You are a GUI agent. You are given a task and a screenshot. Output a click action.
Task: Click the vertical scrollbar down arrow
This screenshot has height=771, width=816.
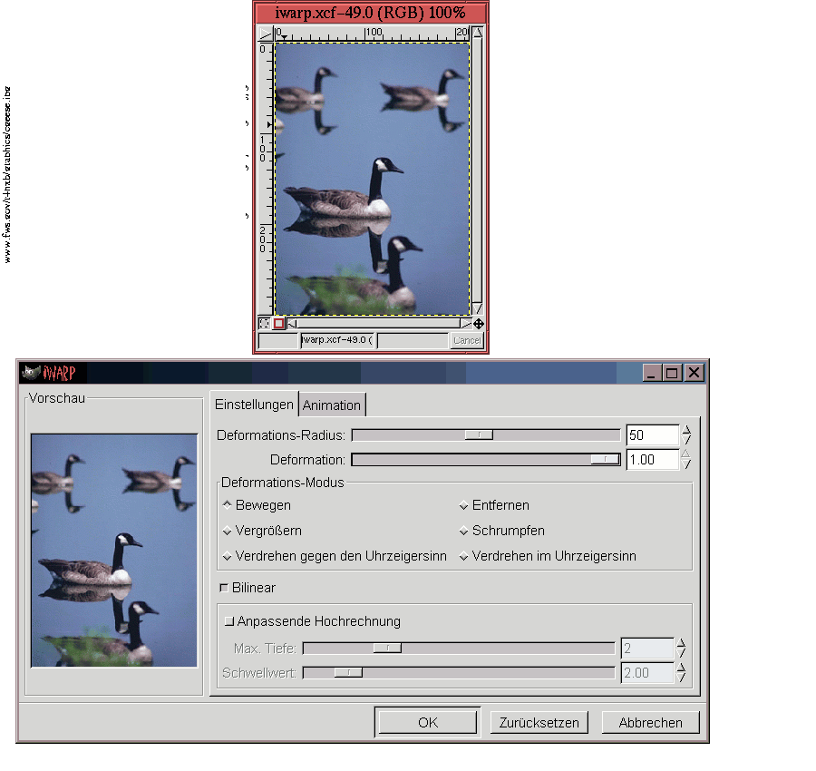478,308
